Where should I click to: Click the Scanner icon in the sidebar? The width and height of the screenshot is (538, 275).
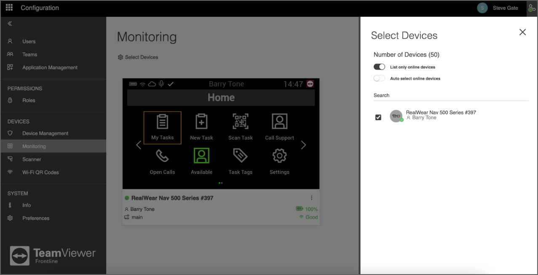[10, 159]
